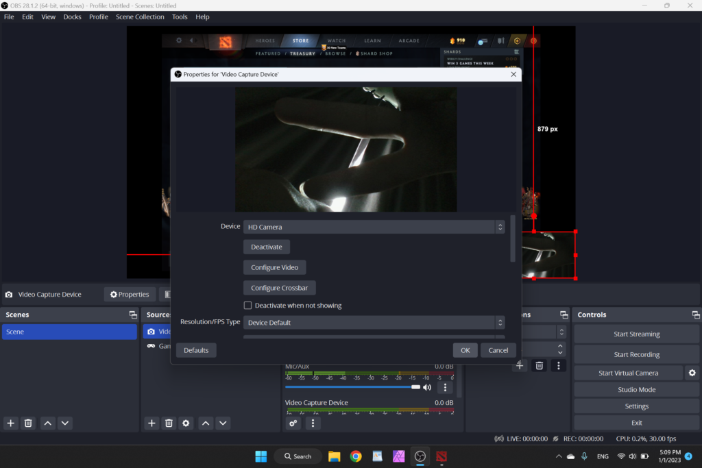Screen dimensions: 702x468
Task: Click the Mic/Aux volume slider
Action: point(353,387)
